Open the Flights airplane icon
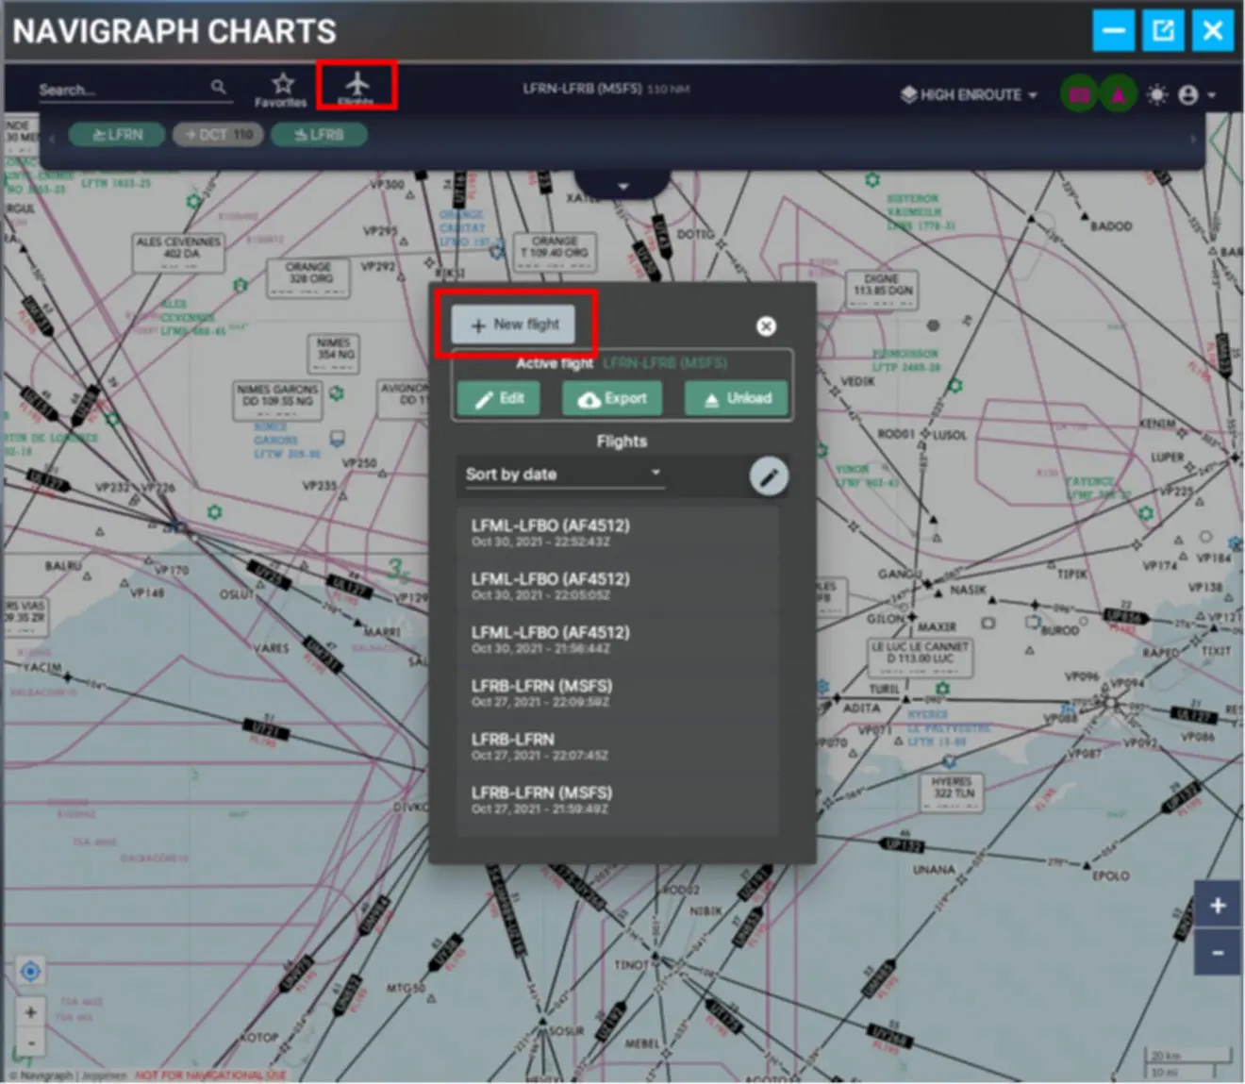Viewport: 1245px width, 1084px height. coord(356,87)
